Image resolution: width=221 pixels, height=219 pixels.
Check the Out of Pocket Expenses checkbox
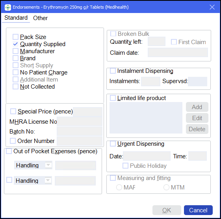point(9,151)
